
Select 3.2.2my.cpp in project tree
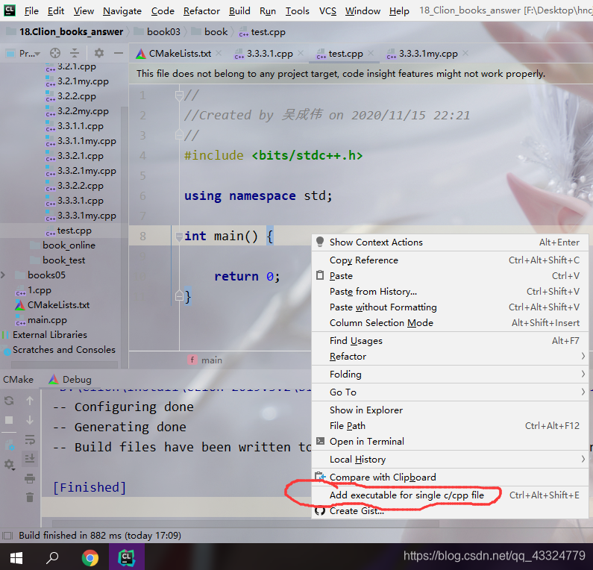tap(77, 111)
